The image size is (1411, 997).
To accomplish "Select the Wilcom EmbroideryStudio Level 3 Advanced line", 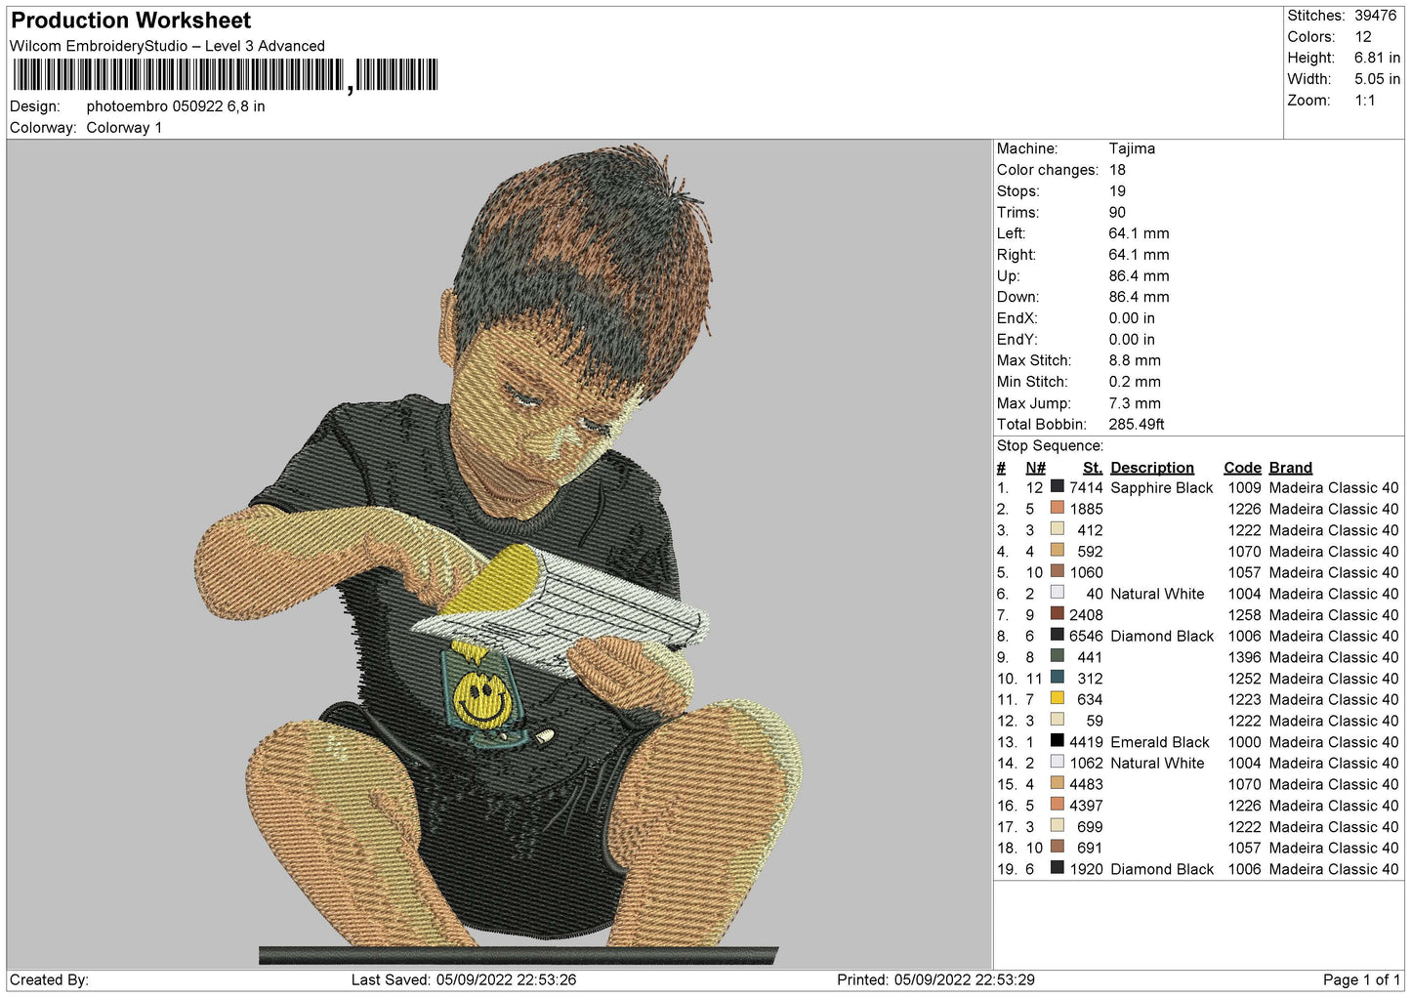I will click(x=167, y=46).
